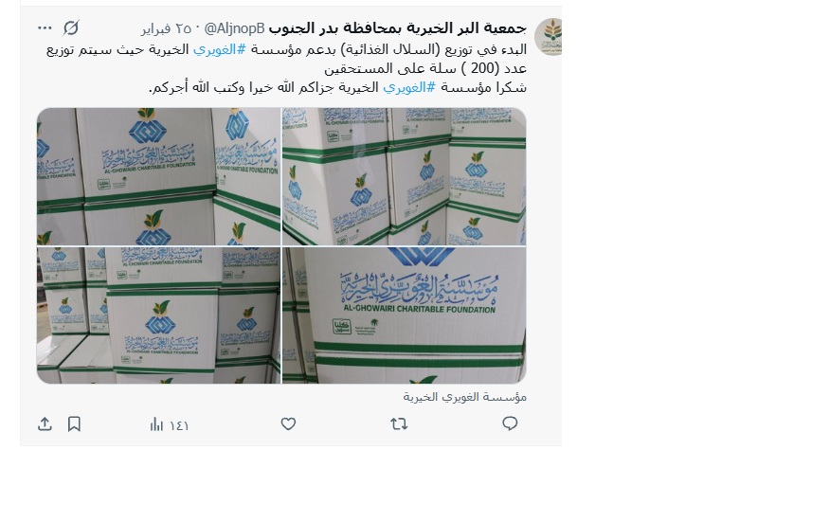830x522 pixels.
Task: Repost this tweet with retweet icon
Action: point(399,423)
